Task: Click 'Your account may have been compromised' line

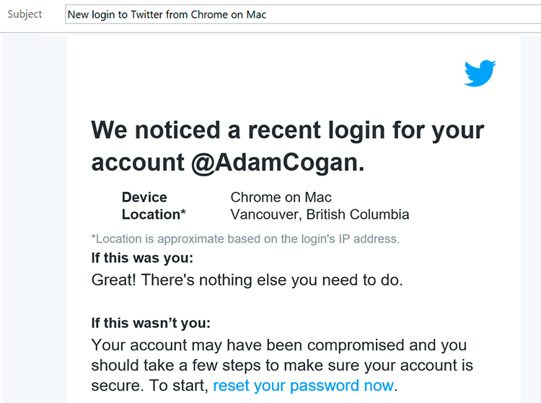Action: (278, 345)
